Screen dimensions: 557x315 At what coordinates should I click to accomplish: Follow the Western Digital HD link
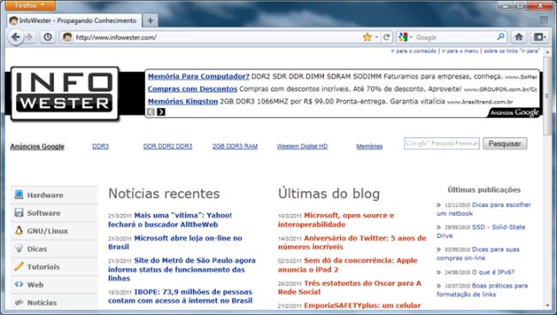tap(302, 146)
